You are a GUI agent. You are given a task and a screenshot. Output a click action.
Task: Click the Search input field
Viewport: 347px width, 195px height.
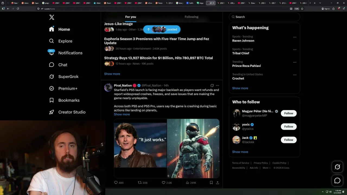coord(264,17)
